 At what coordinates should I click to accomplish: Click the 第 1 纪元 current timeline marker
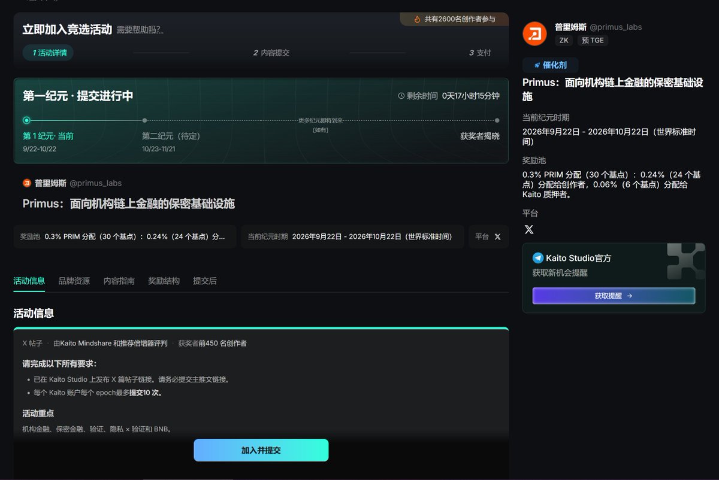coord(26,120)
